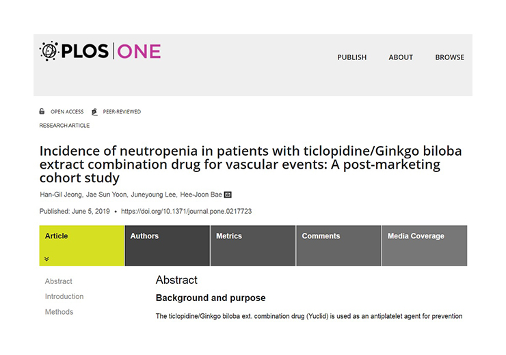Jump to Introduction section in sidebar
506x355 pixels.
tap(64, 296)
